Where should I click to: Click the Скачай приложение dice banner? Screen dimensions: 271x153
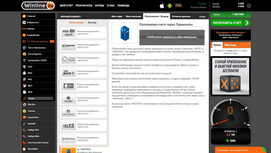coord(231,76)
